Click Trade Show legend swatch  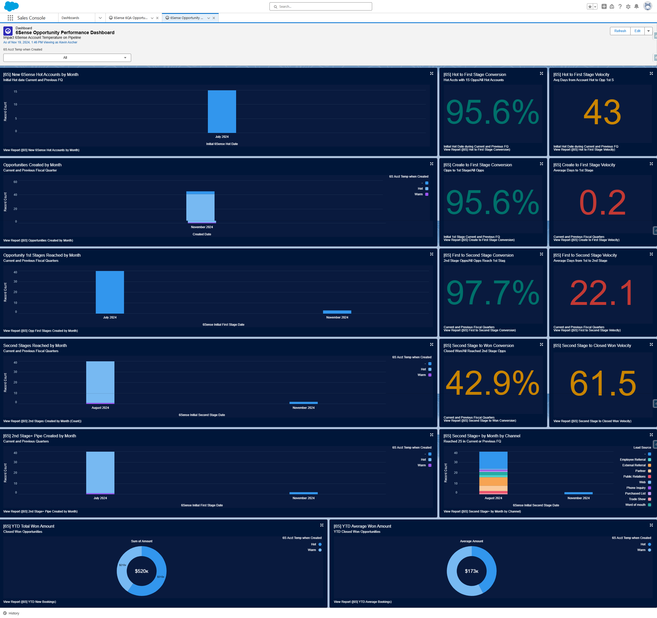pos(649,499)
